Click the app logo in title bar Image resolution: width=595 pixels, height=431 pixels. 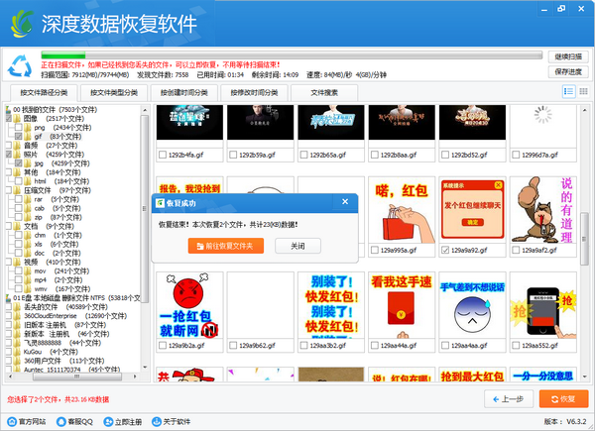22,24
